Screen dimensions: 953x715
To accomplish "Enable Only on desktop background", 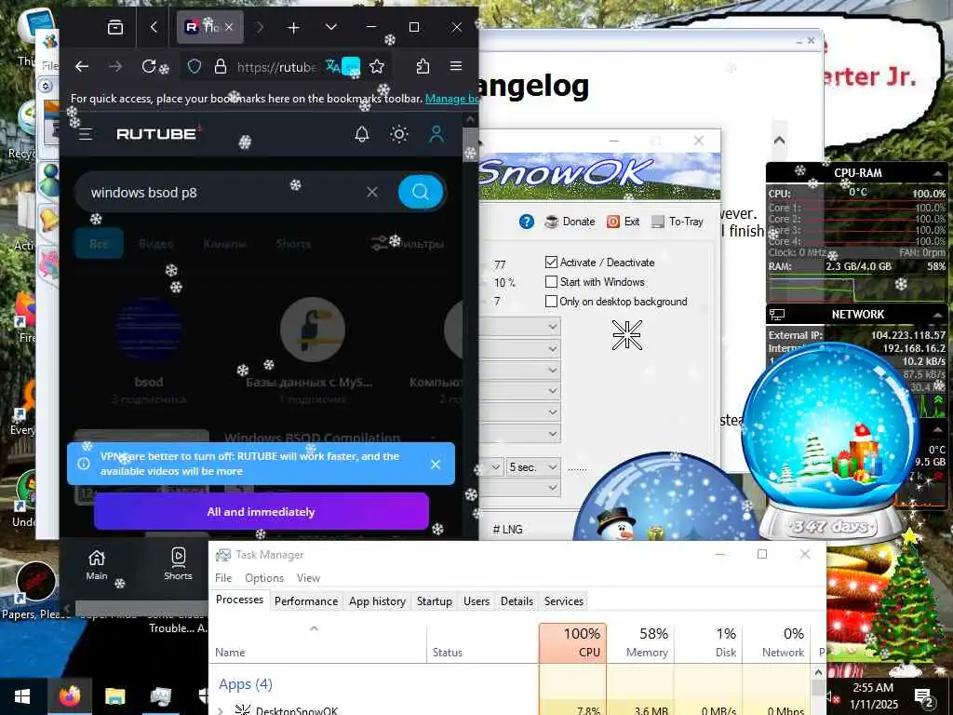I will pos(551,302).
